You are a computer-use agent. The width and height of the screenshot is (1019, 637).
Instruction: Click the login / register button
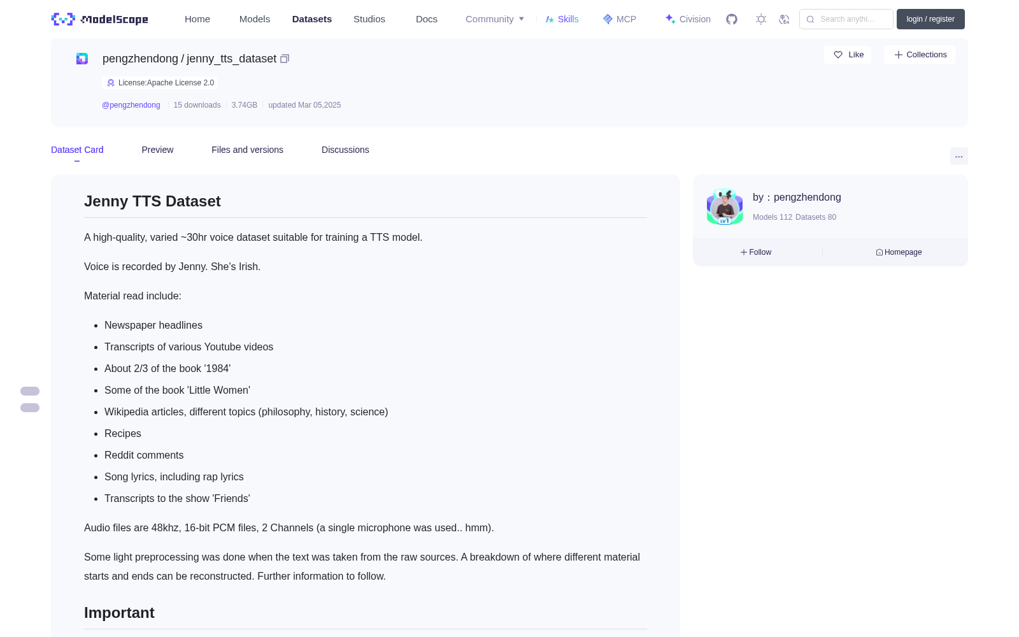[930, 19]
